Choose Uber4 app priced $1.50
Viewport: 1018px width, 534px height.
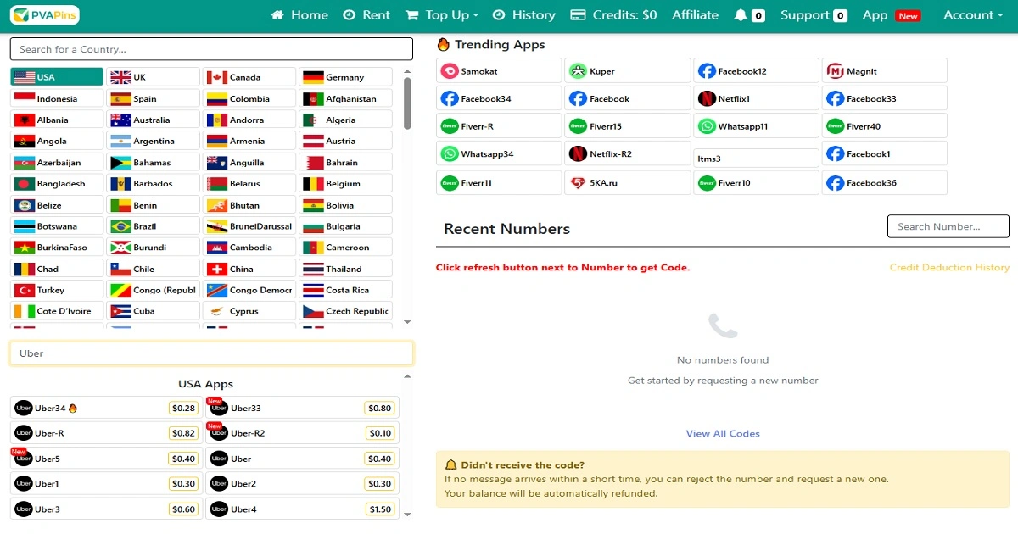(303, 509)
